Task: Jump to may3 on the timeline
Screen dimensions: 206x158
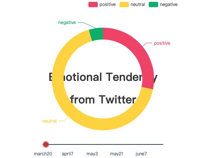Action: click(x=92, y=154)
